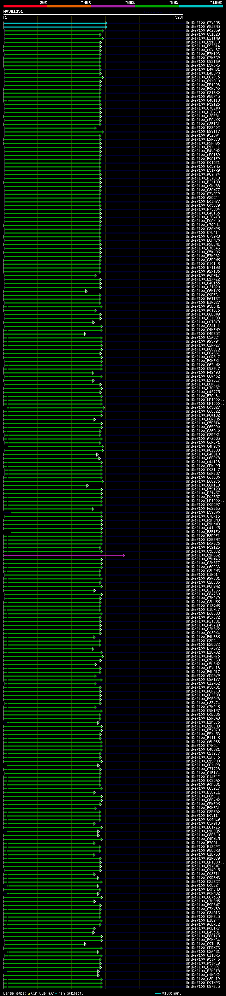The width and height of the screenshot is (226, 996).
Task: Select hit label UniRef100_A1HQM8
Action: coord(202,520)
